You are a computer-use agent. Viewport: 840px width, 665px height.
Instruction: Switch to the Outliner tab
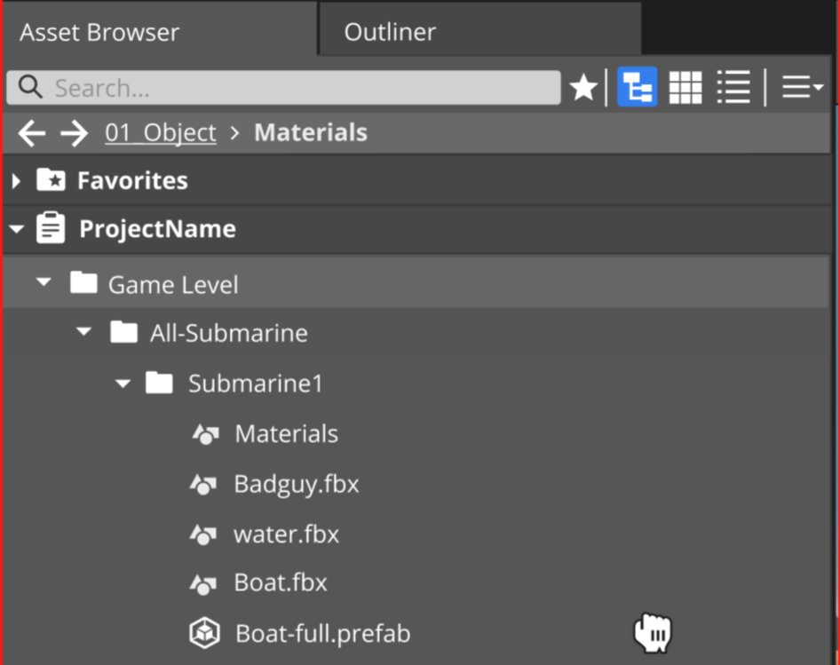pyautogui.click(x=389, y=31)
